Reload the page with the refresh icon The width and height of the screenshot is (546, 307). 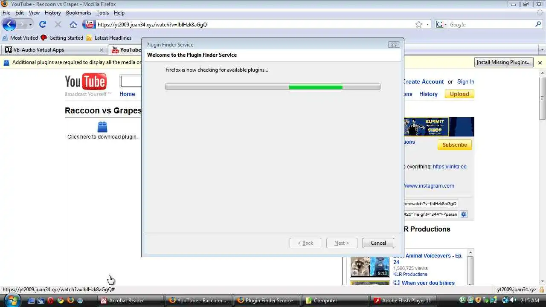tap(43, 24)
